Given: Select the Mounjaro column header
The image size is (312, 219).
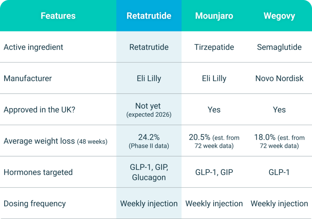Looking at the screenshot, I should click(x=214, y=16).
